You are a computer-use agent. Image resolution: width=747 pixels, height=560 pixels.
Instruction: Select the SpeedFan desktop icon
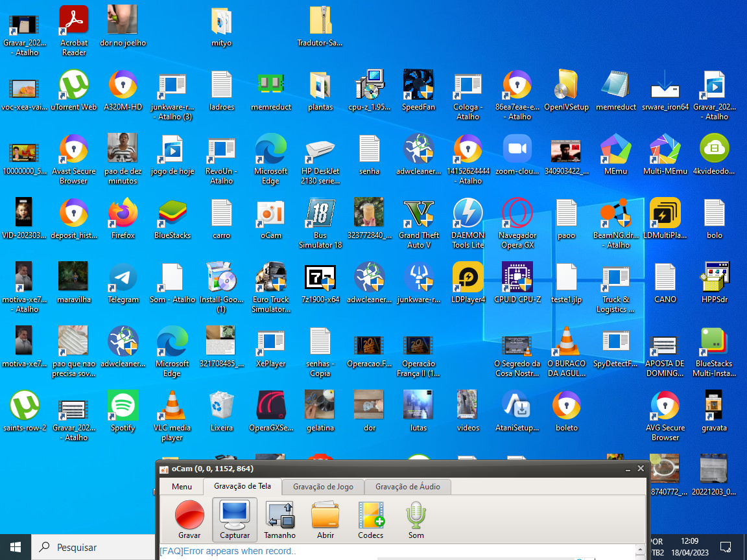(x=418, y=91)
